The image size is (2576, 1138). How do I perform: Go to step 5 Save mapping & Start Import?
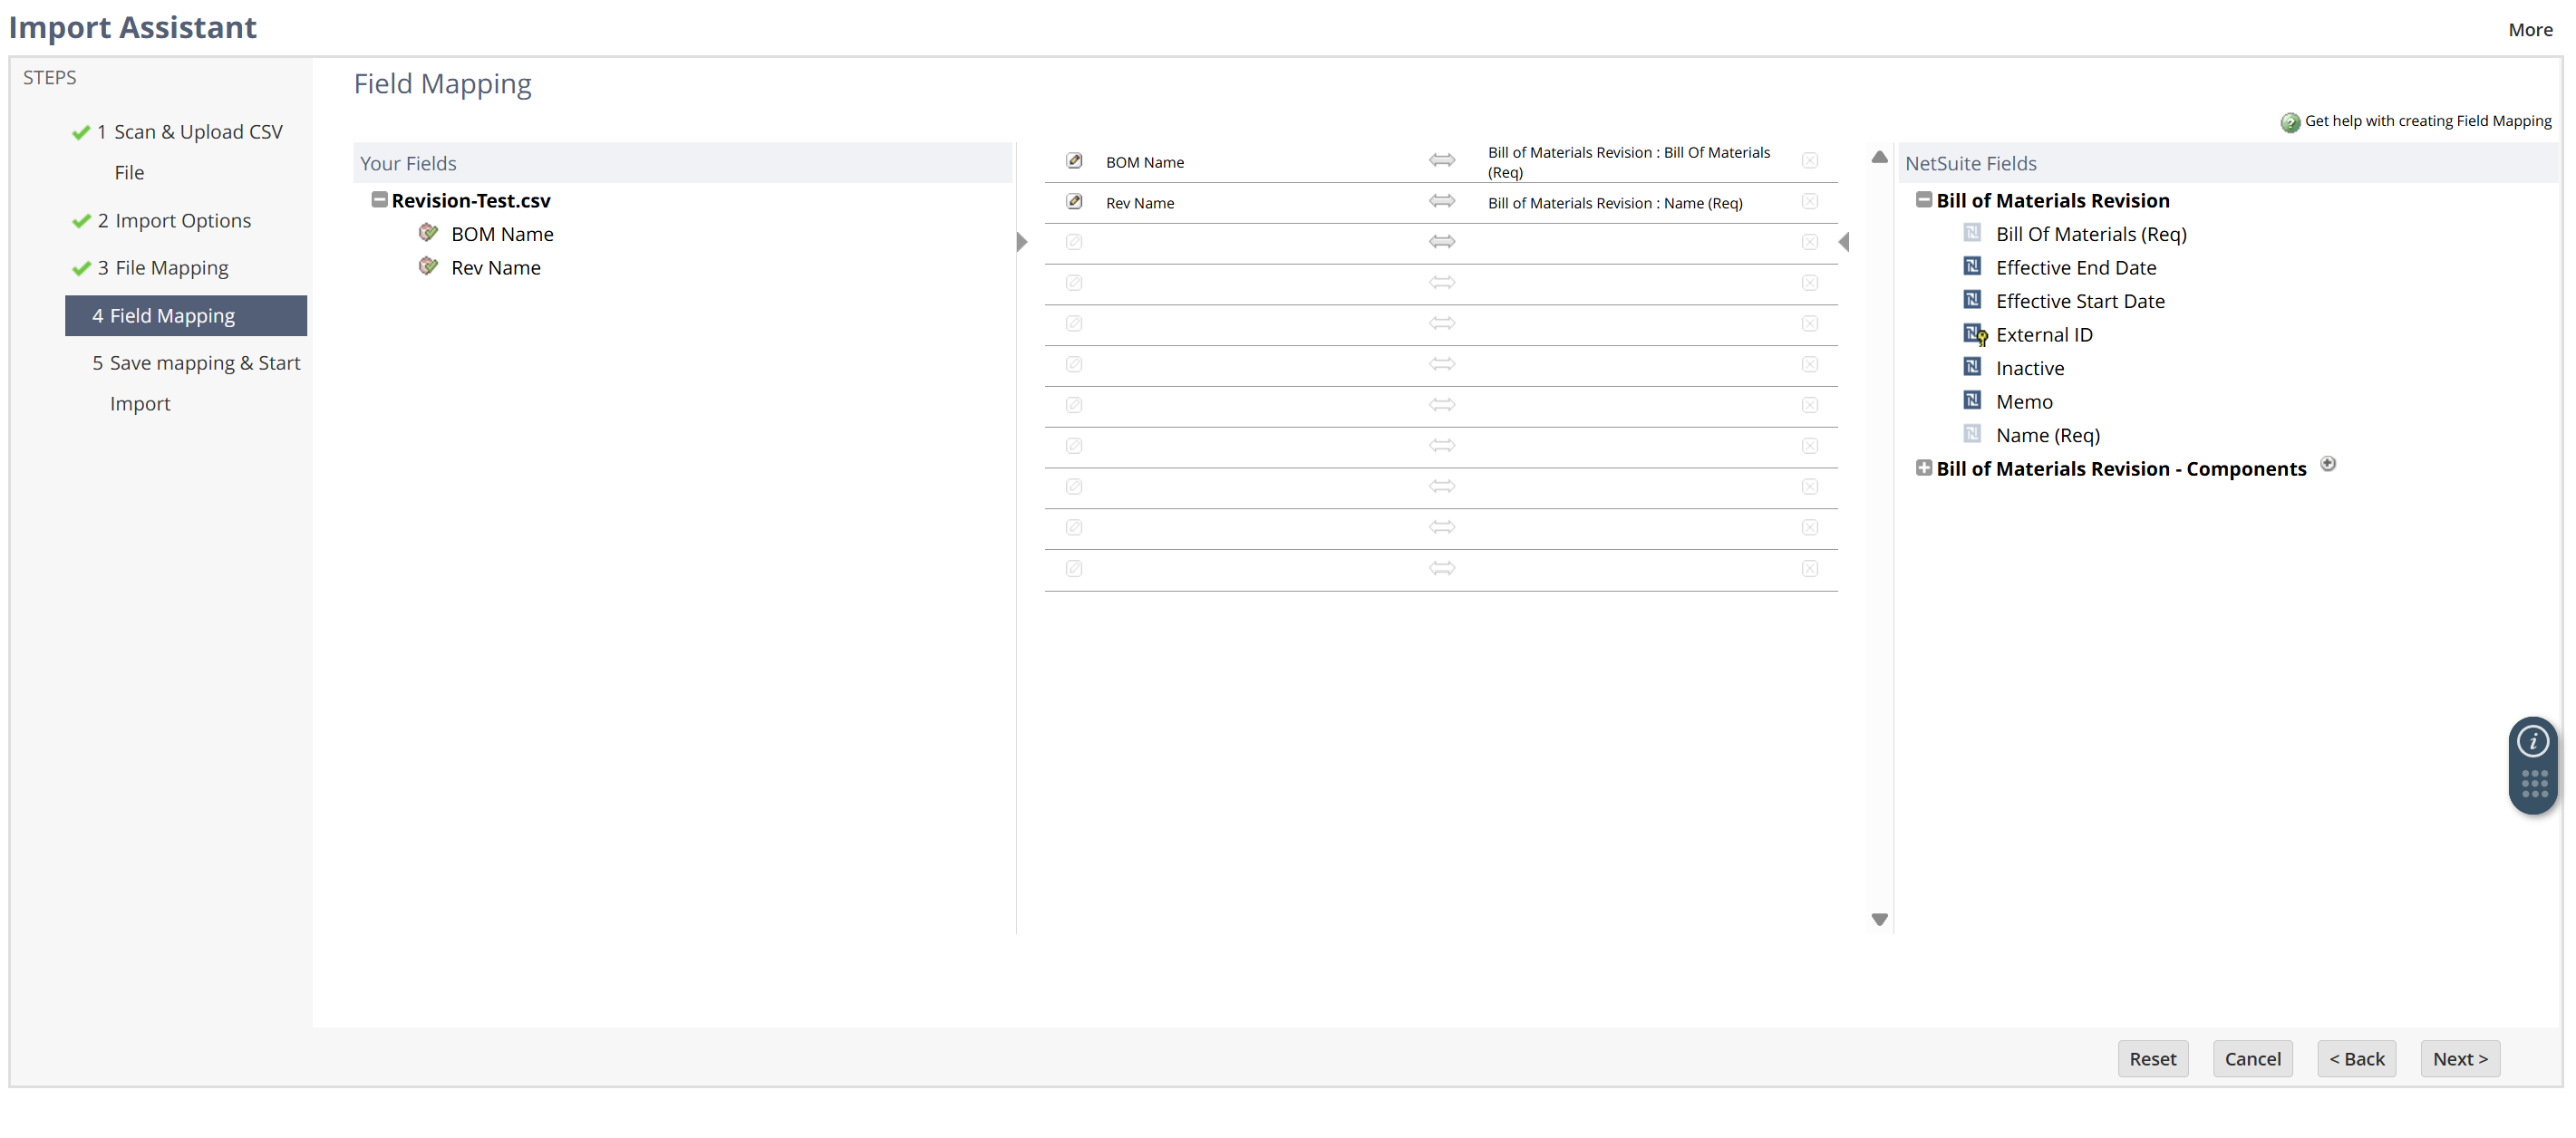196,384
